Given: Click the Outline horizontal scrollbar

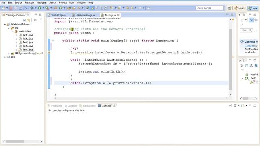Looking at the screenshot, I should pos(245,98).
